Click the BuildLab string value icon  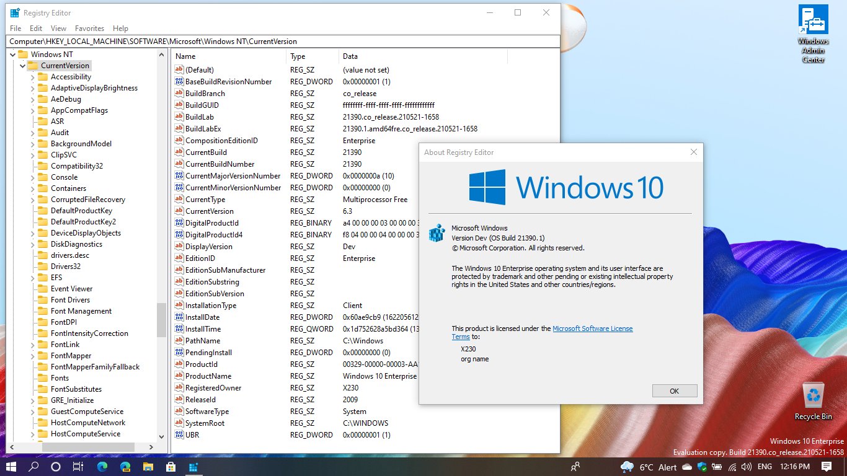pyautogui.click(x=179, y=117)
